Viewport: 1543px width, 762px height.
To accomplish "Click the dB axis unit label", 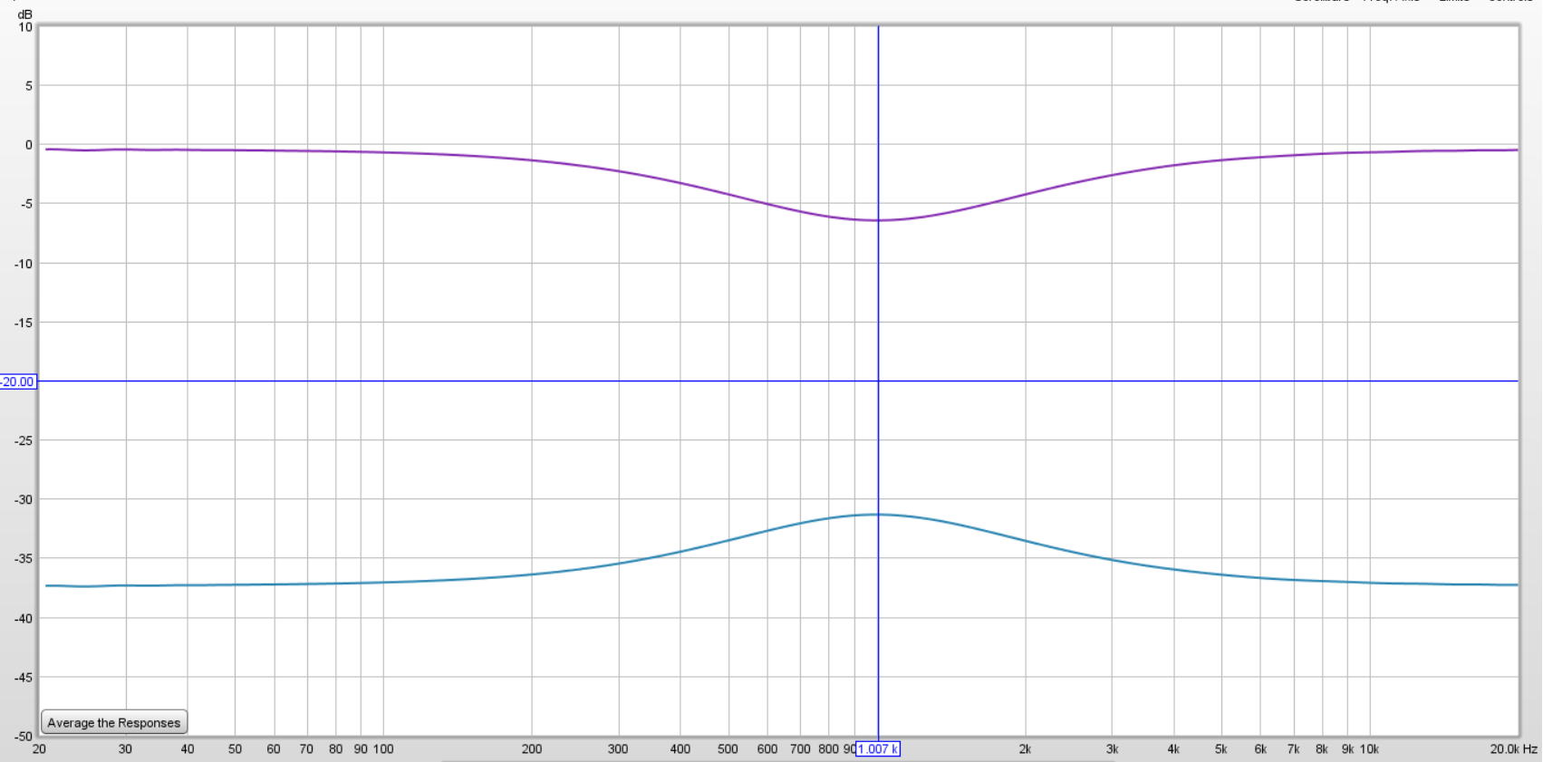I will [x=24, y=14].
